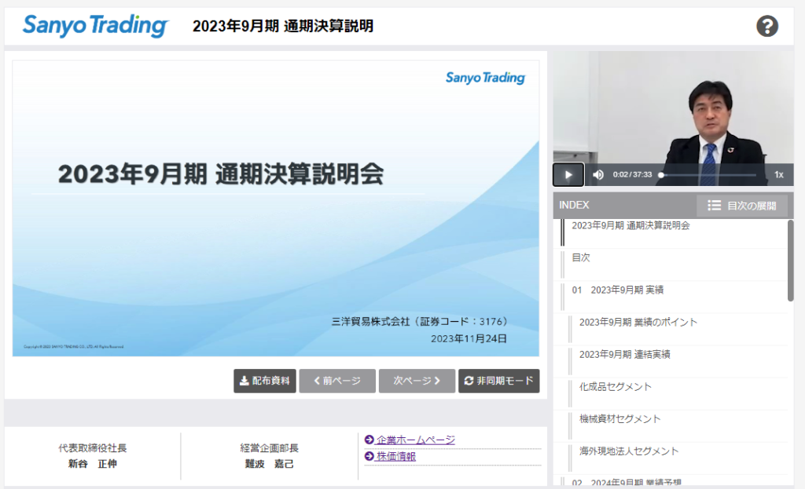Download the handout (配布資料)
The height and width of the screenshot is (489, 805).
pyautogui.click(x=264, y=381)
